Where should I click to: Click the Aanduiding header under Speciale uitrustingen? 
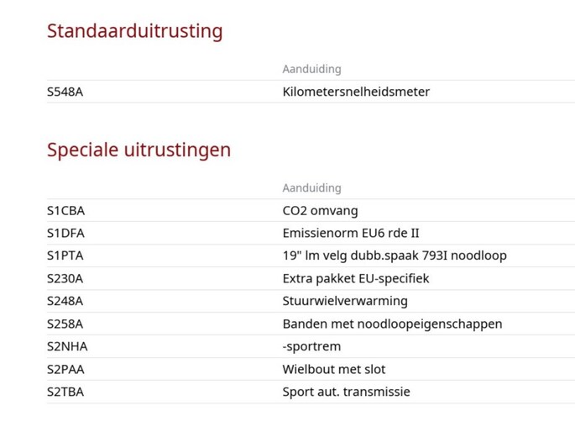(x=311, y=188)
